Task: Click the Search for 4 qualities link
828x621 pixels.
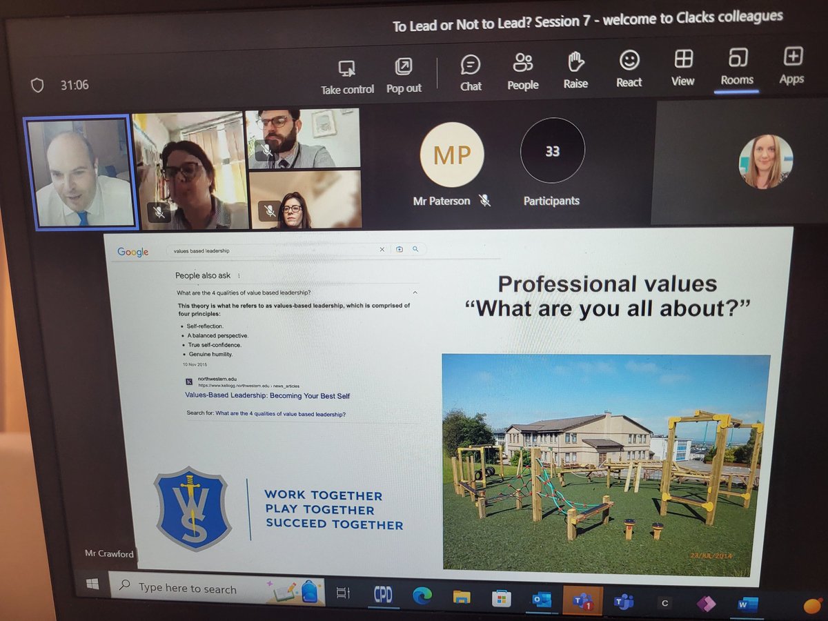Action: [280, 414]
